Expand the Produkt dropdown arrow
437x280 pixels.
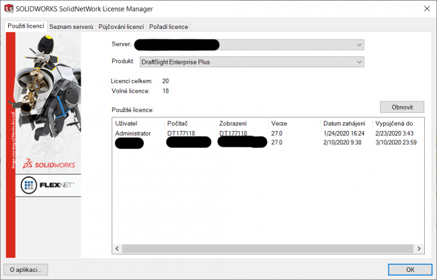(x=359, y=62)
